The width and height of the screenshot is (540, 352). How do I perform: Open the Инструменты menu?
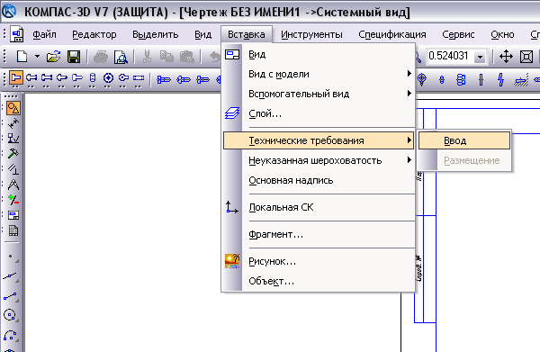311,34
